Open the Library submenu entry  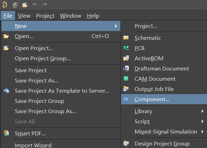pos(164,111)
